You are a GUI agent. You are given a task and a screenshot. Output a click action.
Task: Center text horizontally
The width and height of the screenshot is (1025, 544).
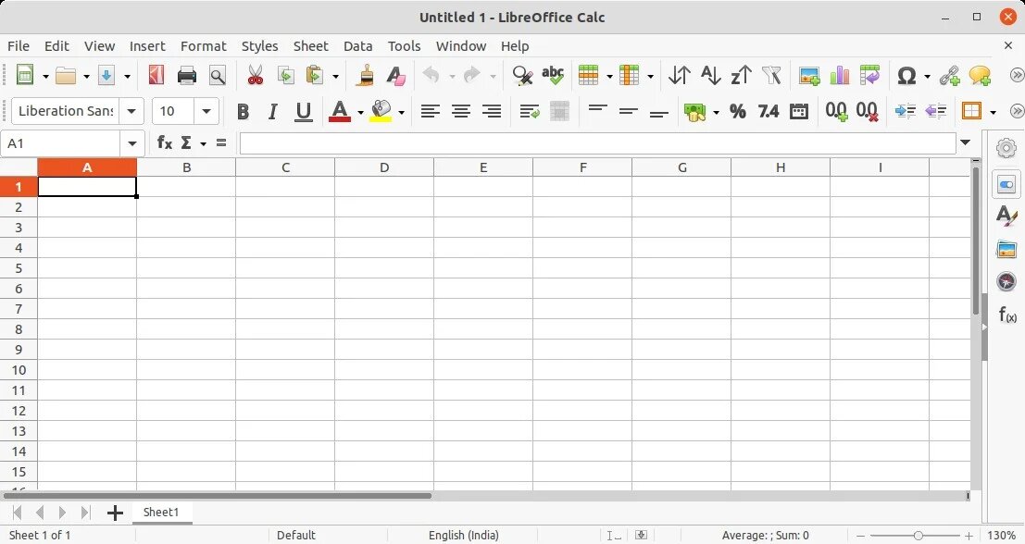[x=461, y=112]
